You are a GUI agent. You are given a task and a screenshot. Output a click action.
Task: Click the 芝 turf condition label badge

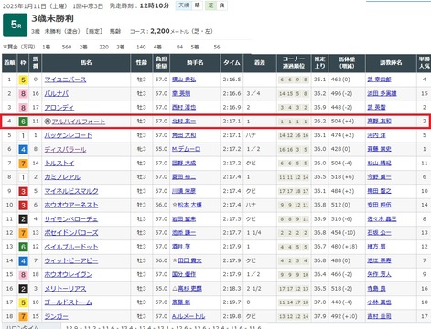210,5
